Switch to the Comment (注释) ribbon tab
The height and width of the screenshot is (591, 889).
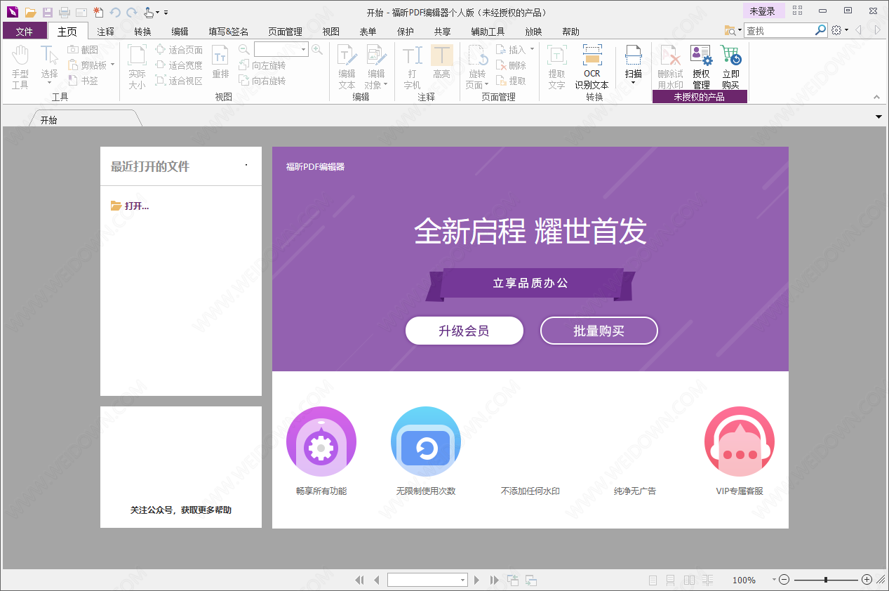coord(106,32)
